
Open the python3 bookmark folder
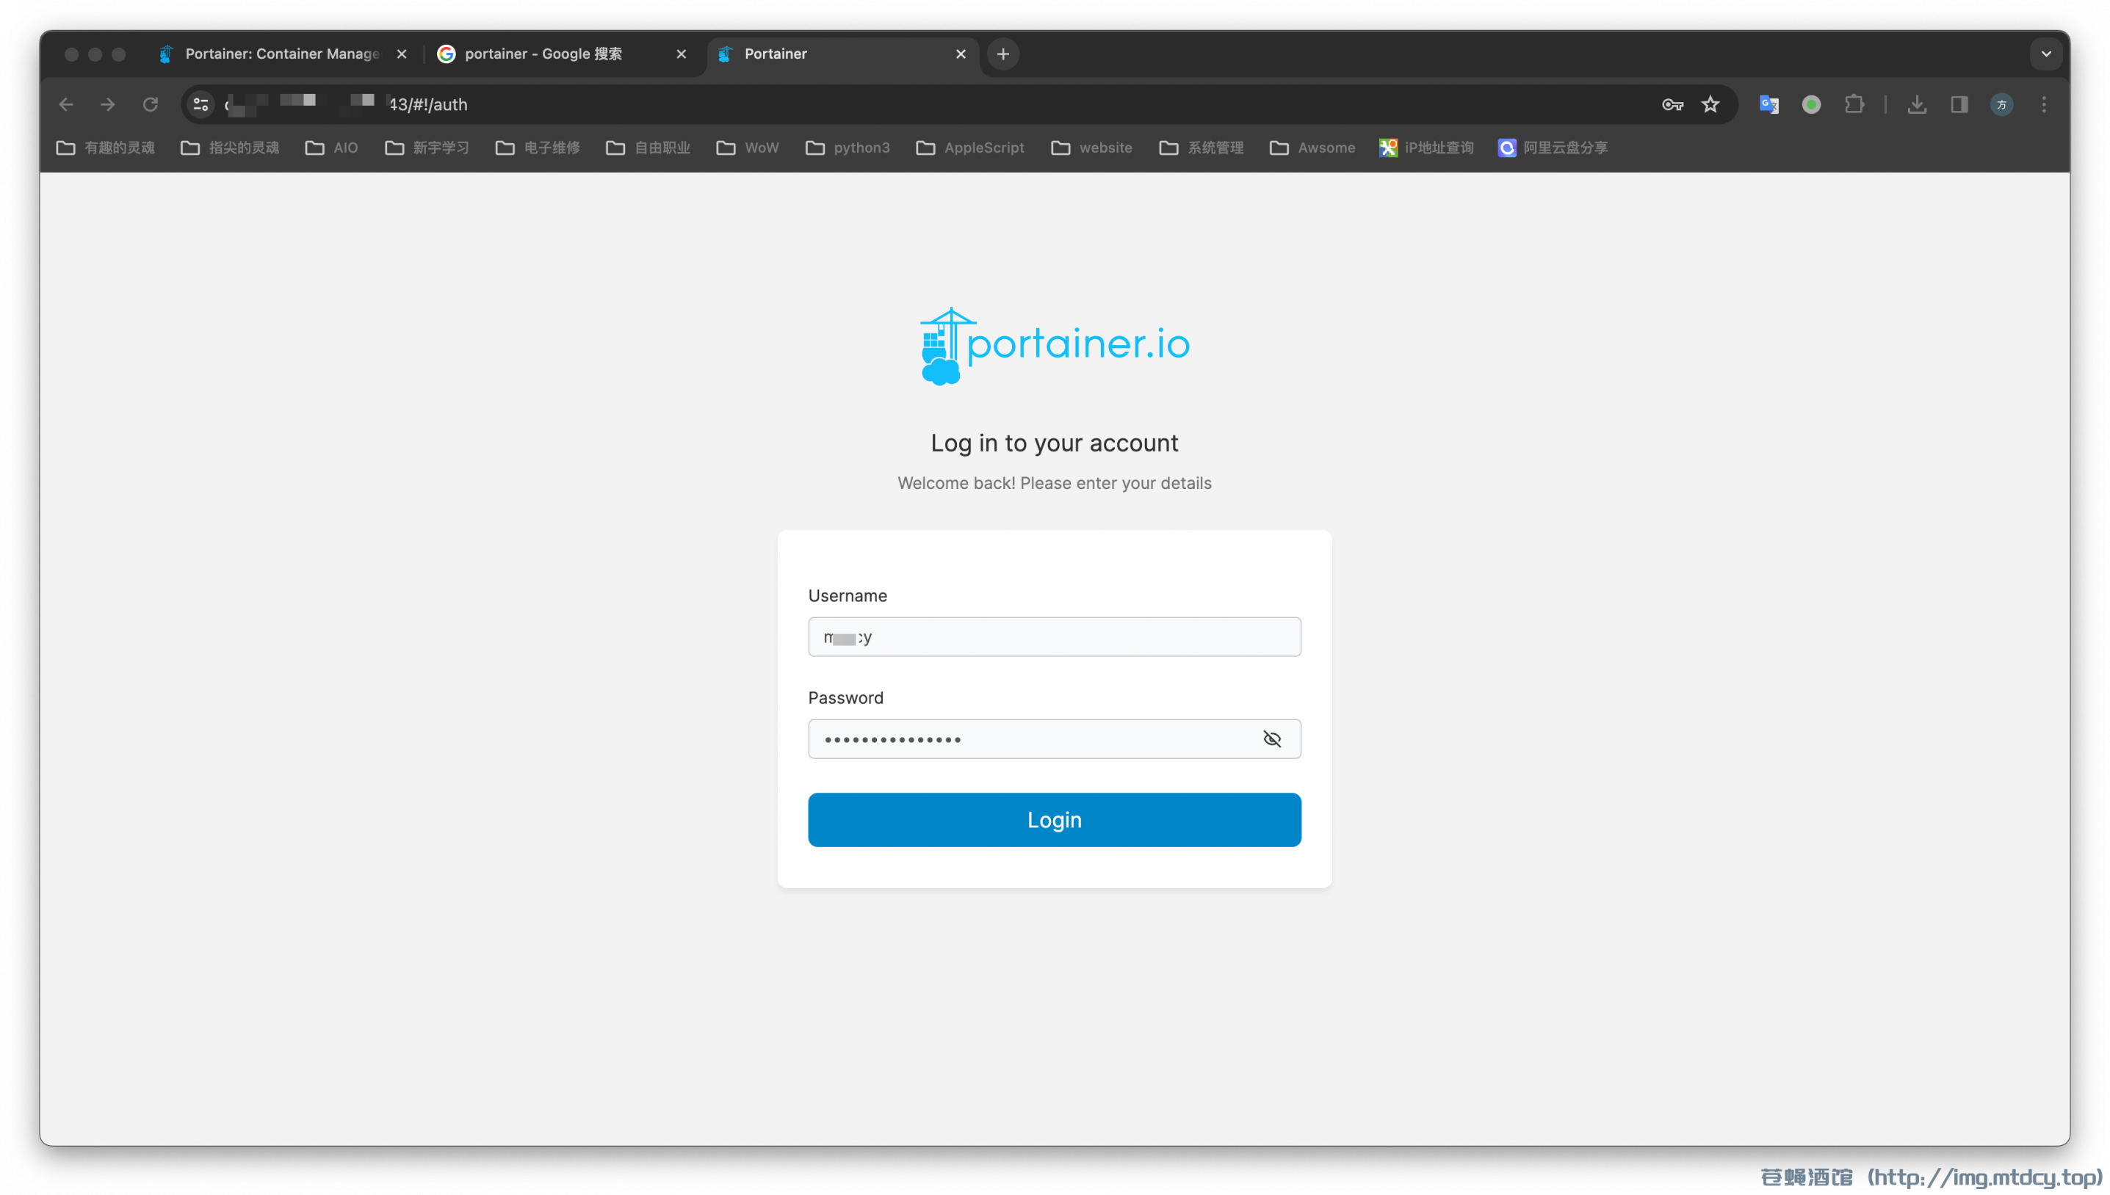click(x=848, y=148)
